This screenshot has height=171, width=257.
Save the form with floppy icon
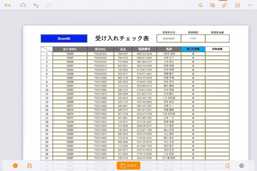(x=30, y=166)
